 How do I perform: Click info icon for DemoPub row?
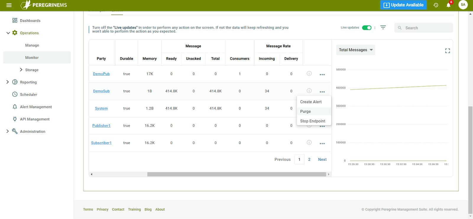(x=309, y=74)
